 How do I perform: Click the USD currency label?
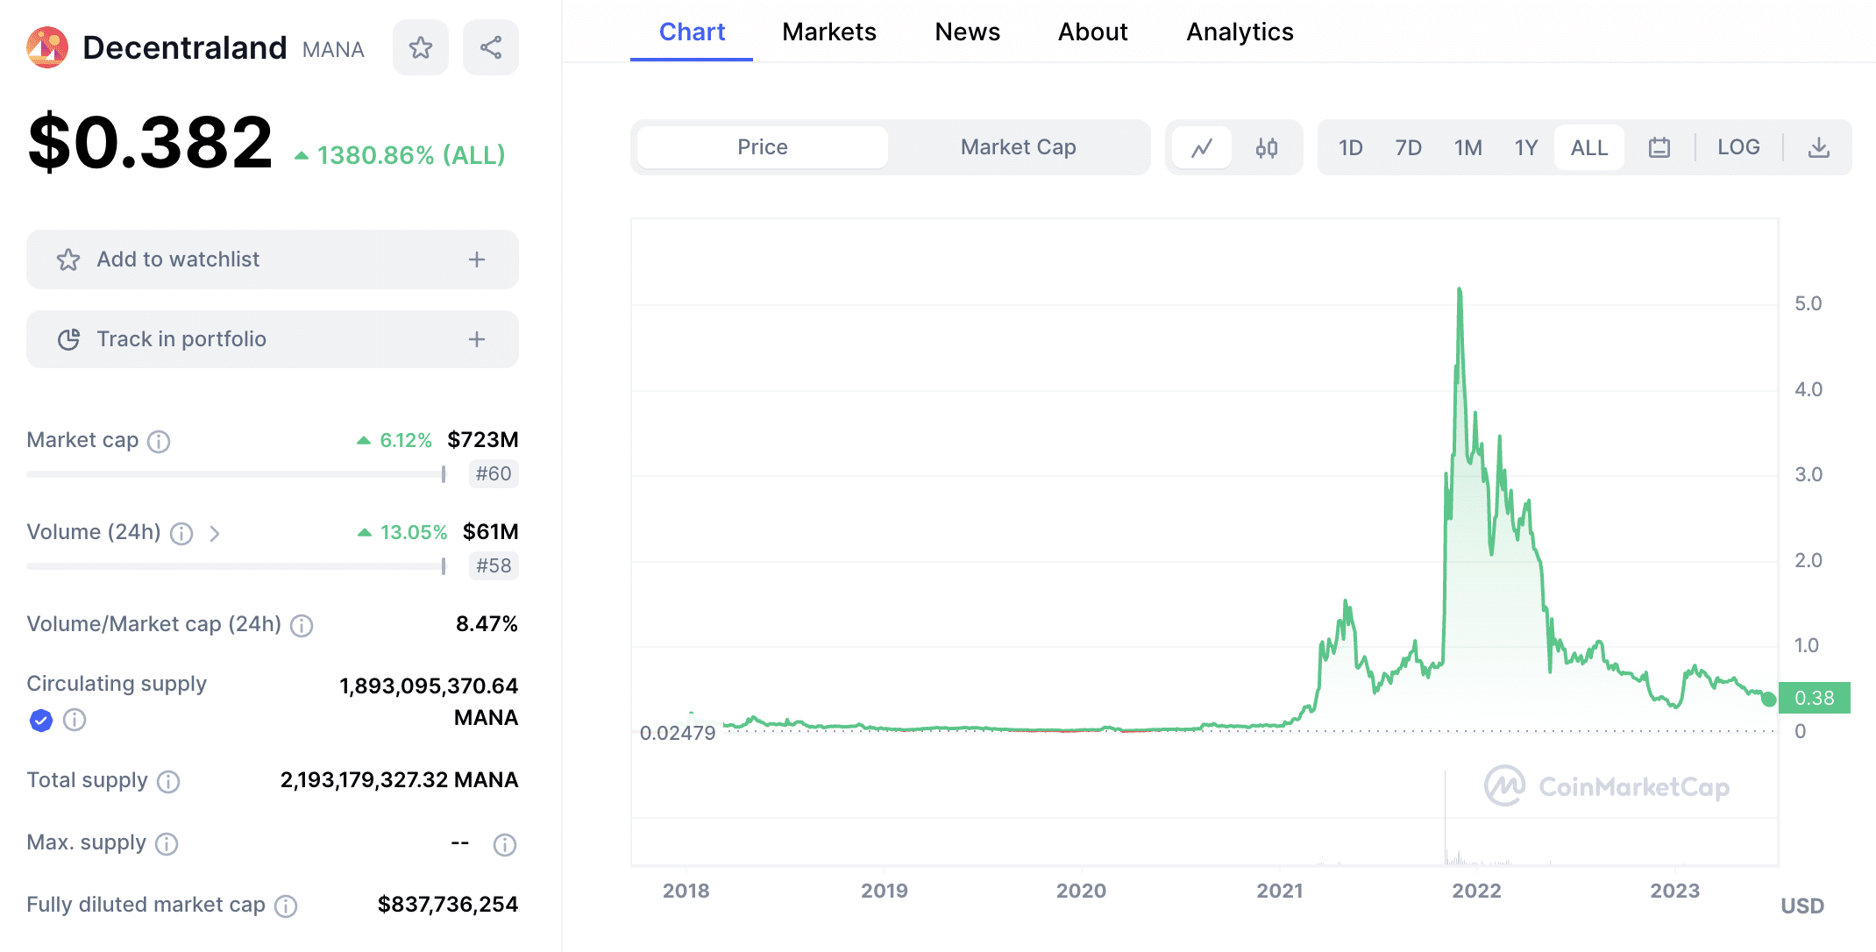click(x=1802, y=906)
